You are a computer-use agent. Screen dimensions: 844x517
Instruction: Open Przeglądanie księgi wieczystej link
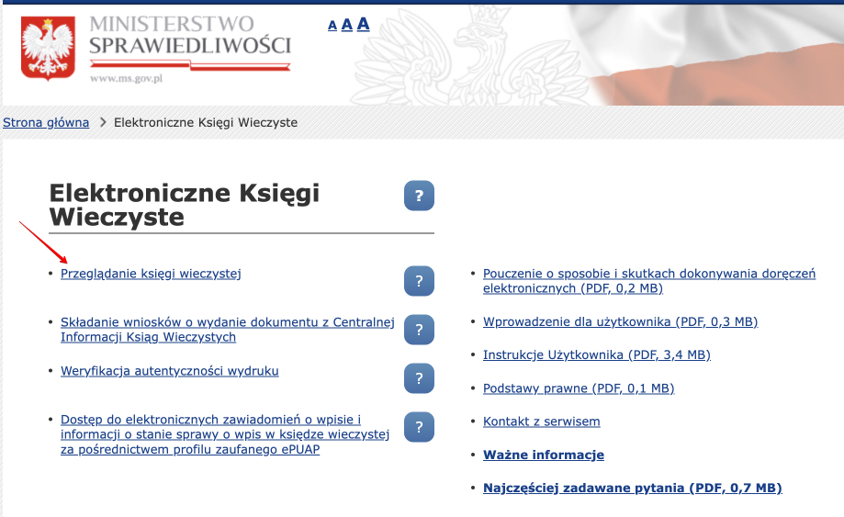[151, 274]
